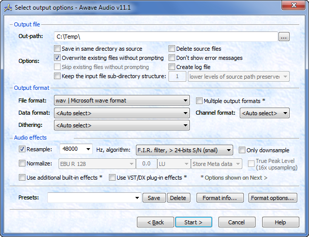Open the LU units dropdown
309x237 pixels.
point(174,164)
